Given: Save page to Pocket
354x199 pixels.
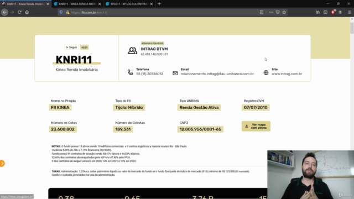Looking at the screenshot, I should click(278, 12).
